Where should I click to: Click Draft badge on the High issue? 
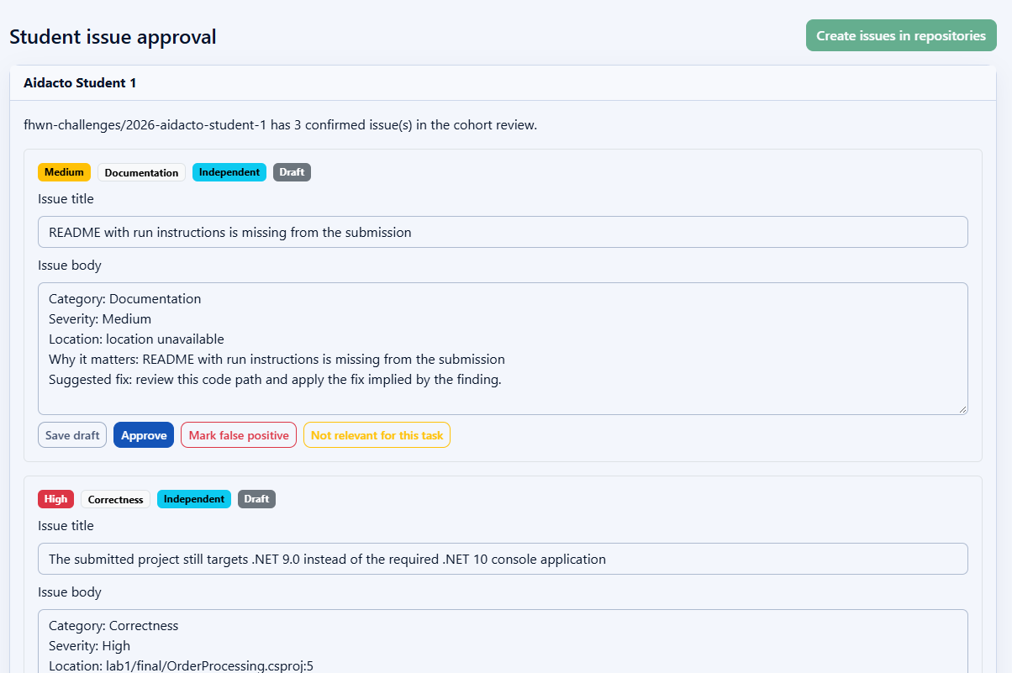(256, 499)
